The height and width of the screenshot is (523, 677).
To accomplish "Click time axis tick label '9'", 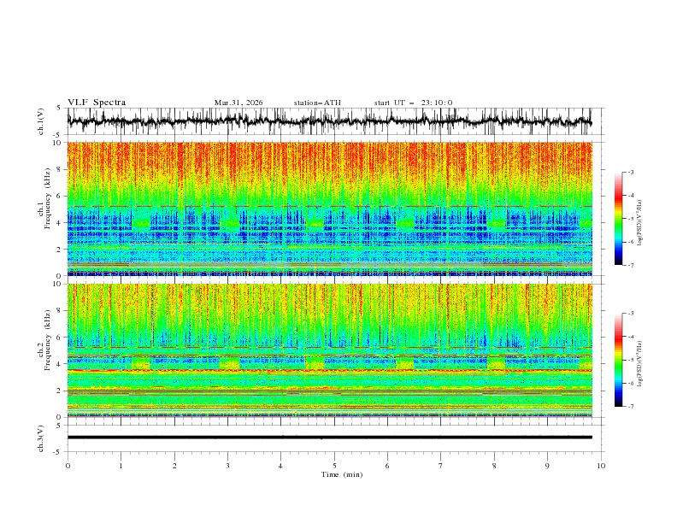I will (547, 466).
